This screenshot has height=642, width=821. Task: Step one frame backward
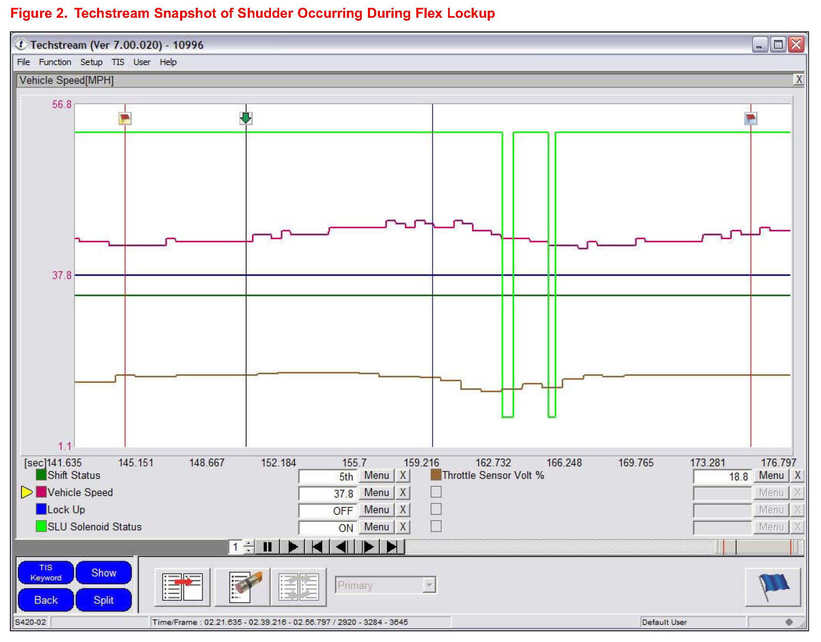pyautogui.click(x=342, y=547)
